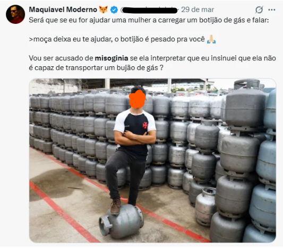The height and width of the screenshot is (248, 283).
Task: Click the Grok slashed-circle icon
Action: [259, 10]
